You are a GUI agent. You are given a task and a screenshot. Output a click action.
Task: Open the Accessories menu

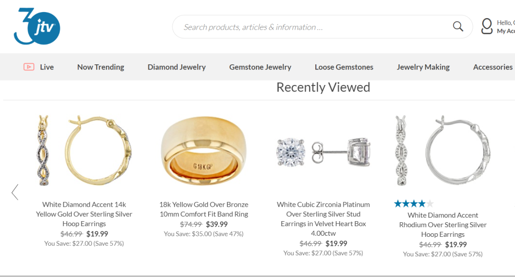[x=492, y=67]
